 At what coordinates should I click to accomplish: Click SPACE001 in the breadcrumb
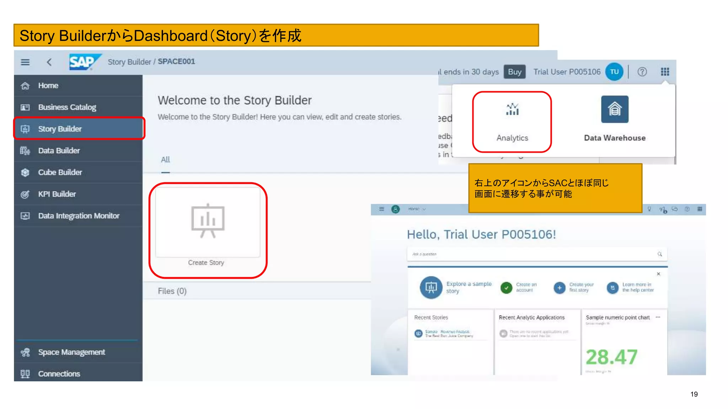(x=176, y=61)
